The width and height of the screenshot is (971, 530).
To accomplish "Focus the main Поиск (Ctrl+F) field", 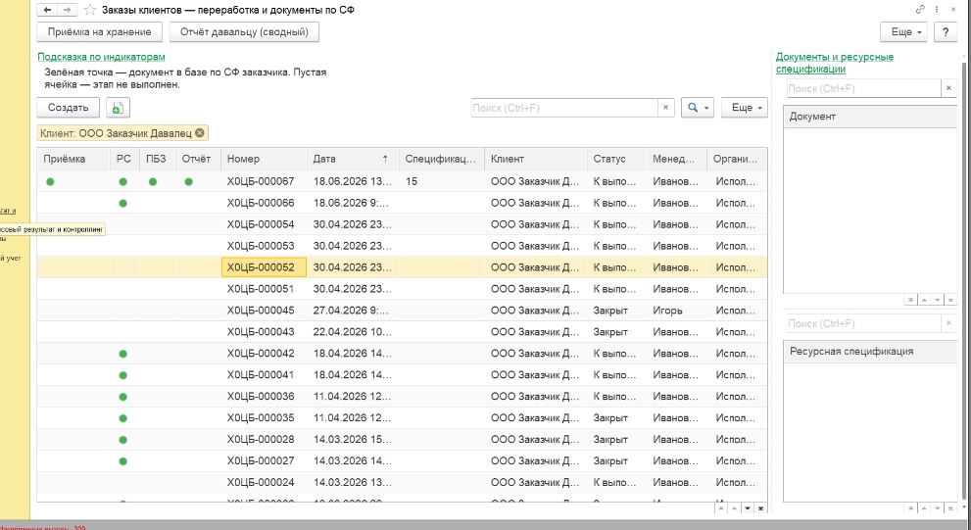I will 564,108.
